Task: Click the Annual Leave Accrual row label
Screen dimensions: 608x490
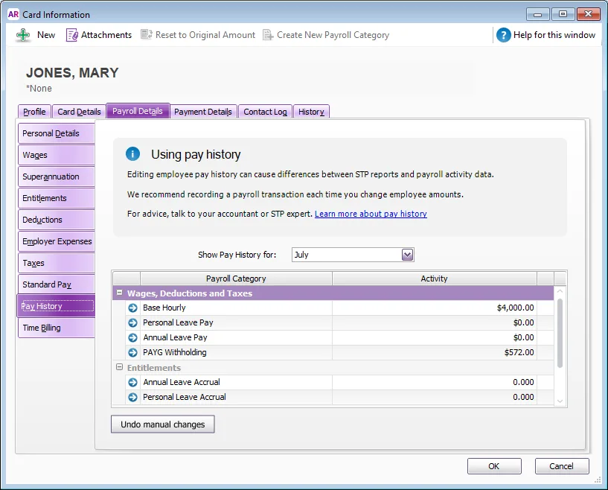Action: click(182, 383)
